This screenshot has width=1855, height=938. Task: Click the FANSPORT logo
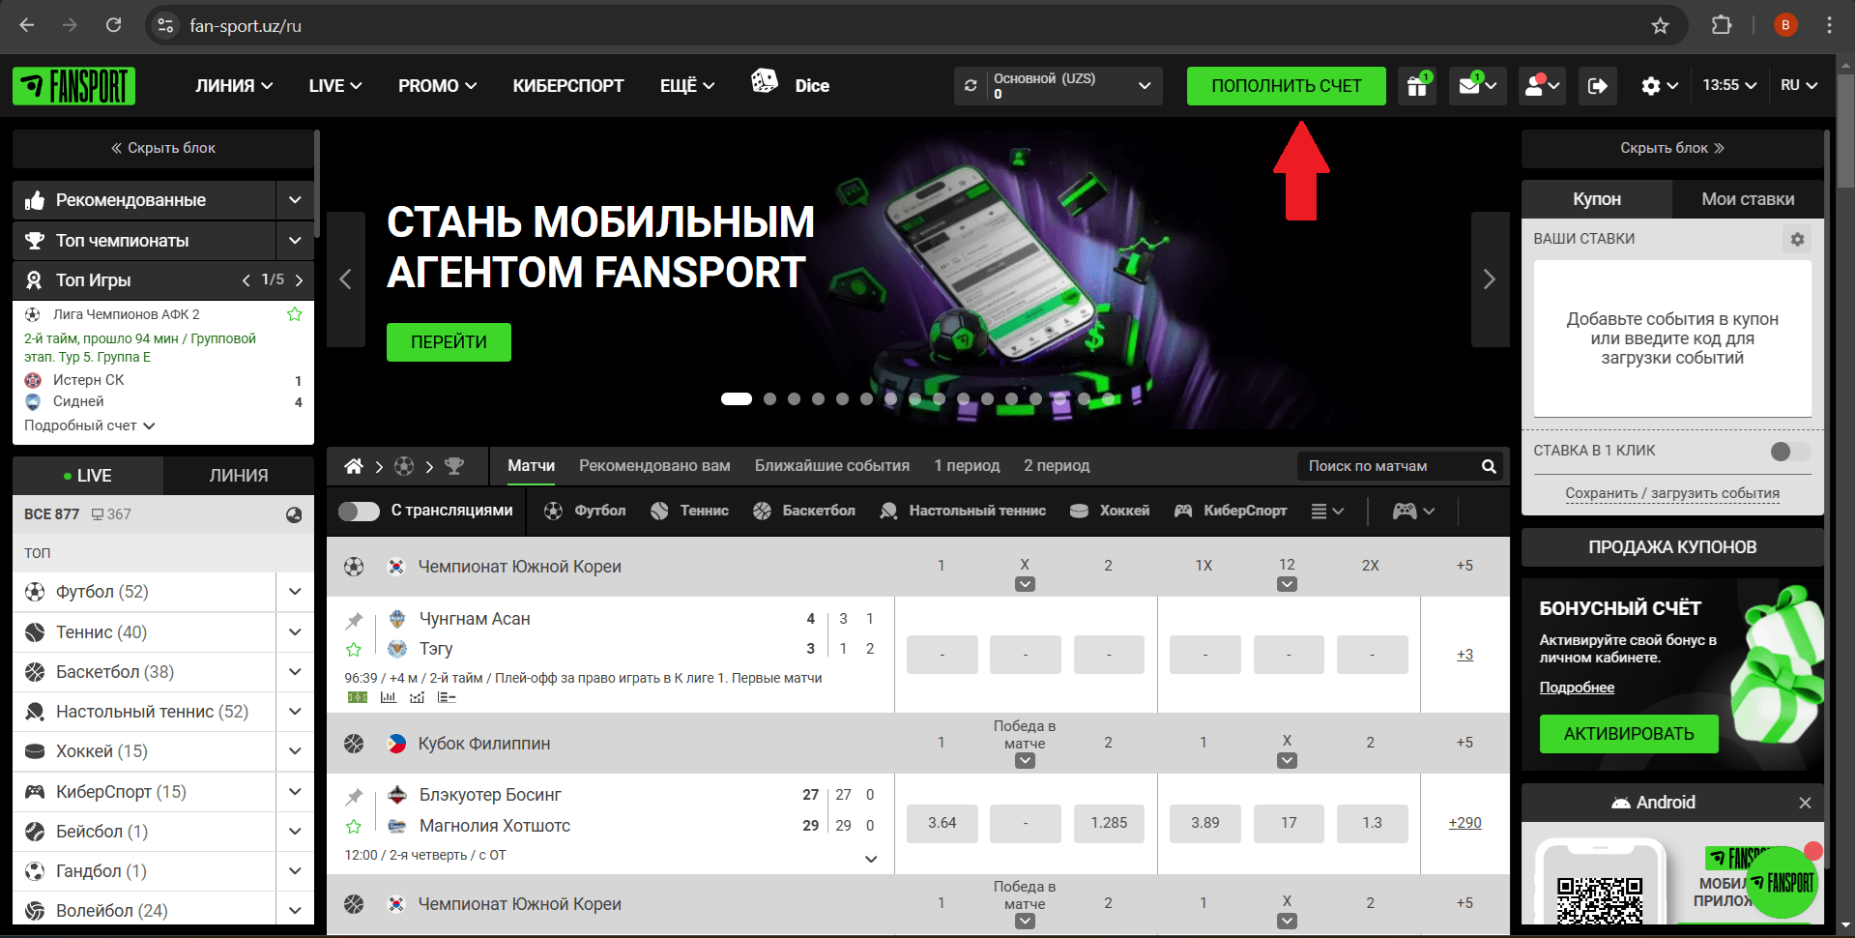pyautogui.click(x=73, y=86)
